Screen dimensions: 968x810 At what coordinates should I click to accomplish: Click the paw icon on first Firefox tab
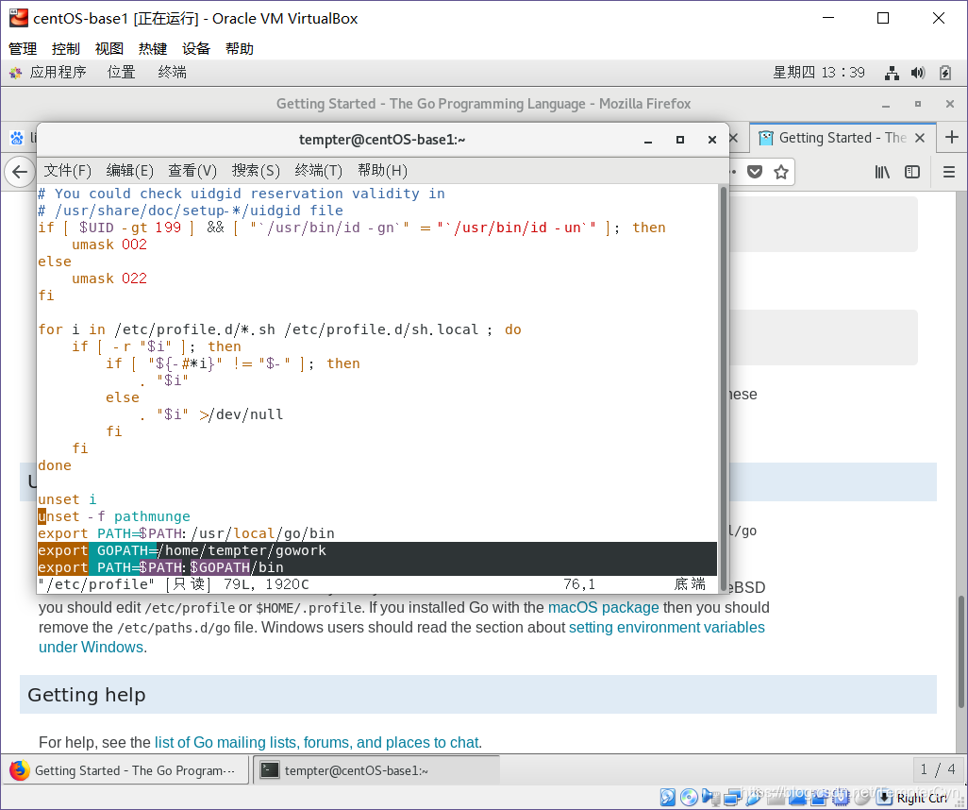(17, 138)
